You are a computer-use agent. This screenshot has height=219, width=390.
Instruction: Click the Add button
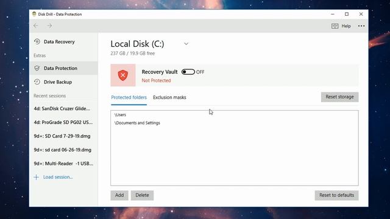[119, 195]
